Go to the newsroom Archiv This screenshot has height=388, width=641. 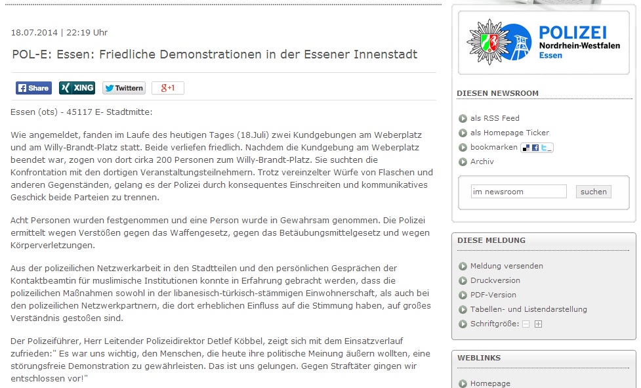482,162
